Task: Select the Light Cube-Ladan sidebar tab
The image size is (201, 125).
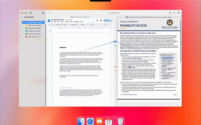Action: point(33,25)
